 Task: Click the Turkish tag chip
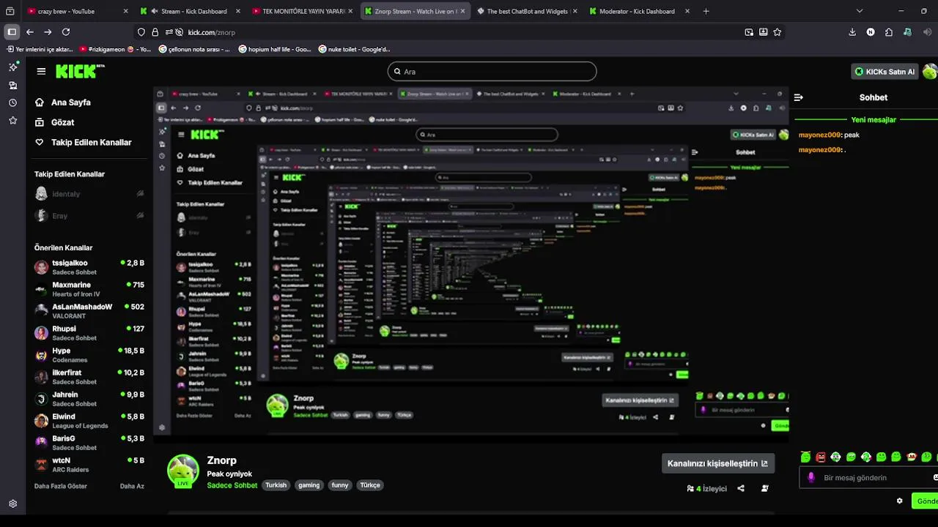coord(276,485)
